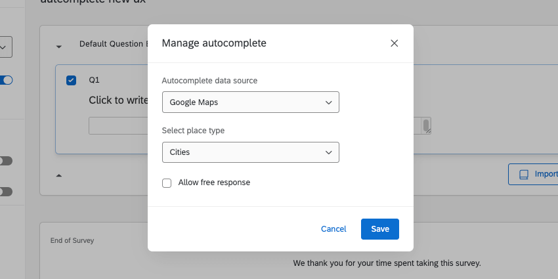The image size is (558, 279).
Task: Click the Import button's book icon
Action: coord(524,175)
